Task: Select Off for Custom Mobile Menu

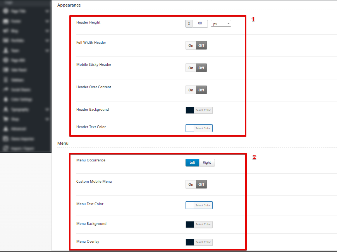Action: pos(201,185)
